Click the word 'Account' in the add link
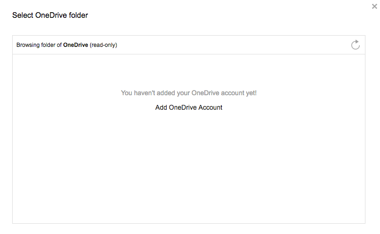Image resolution: width=380 pixels, height=234 pixels. click(x=210, y=107)
